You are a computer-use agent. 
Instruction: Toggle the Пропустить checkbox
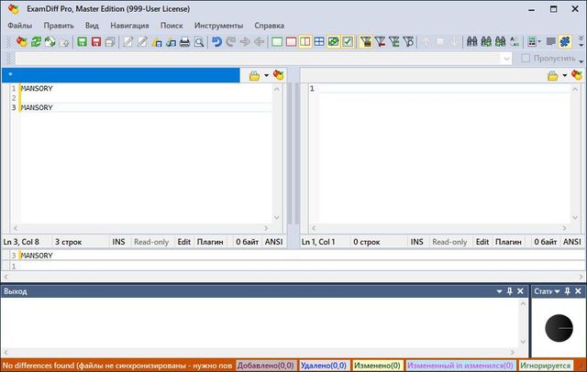526,58
